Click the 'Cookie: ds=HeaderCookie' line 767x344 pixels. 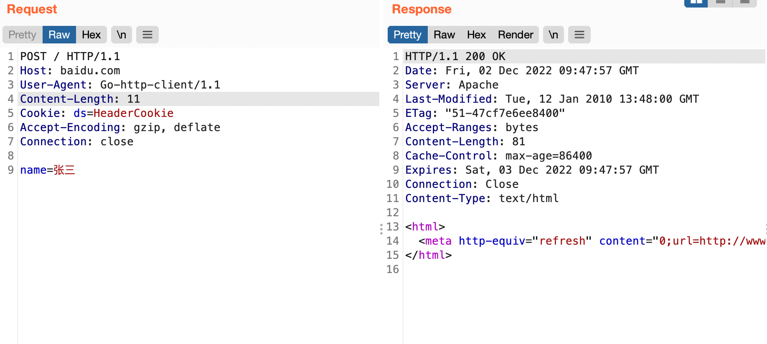click(97, 113)
